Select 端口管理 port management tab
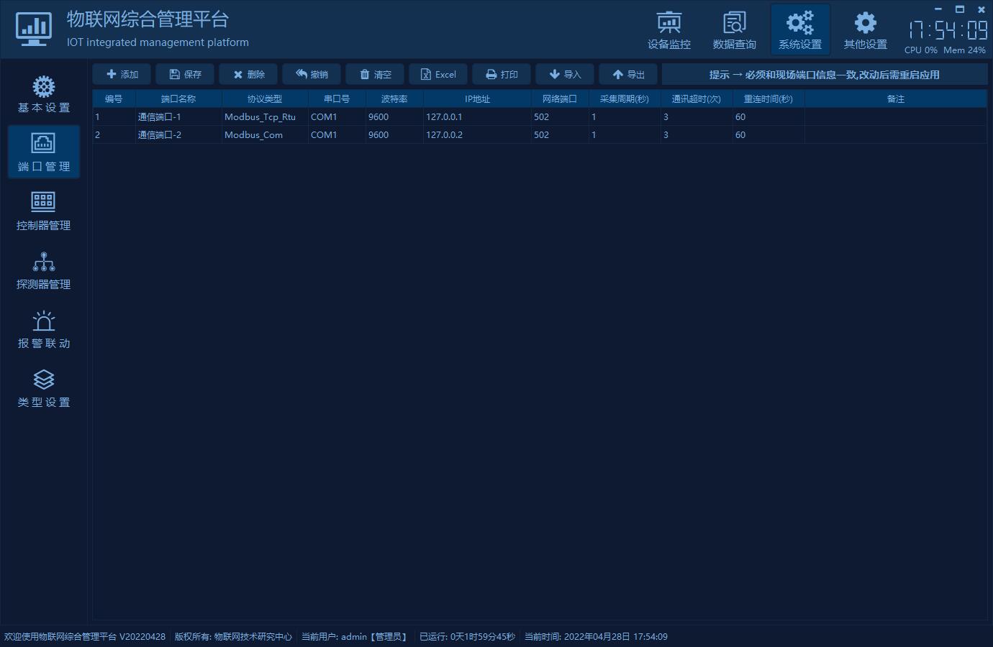The width and height of the screenshot is (993, 647). [44, 152]
